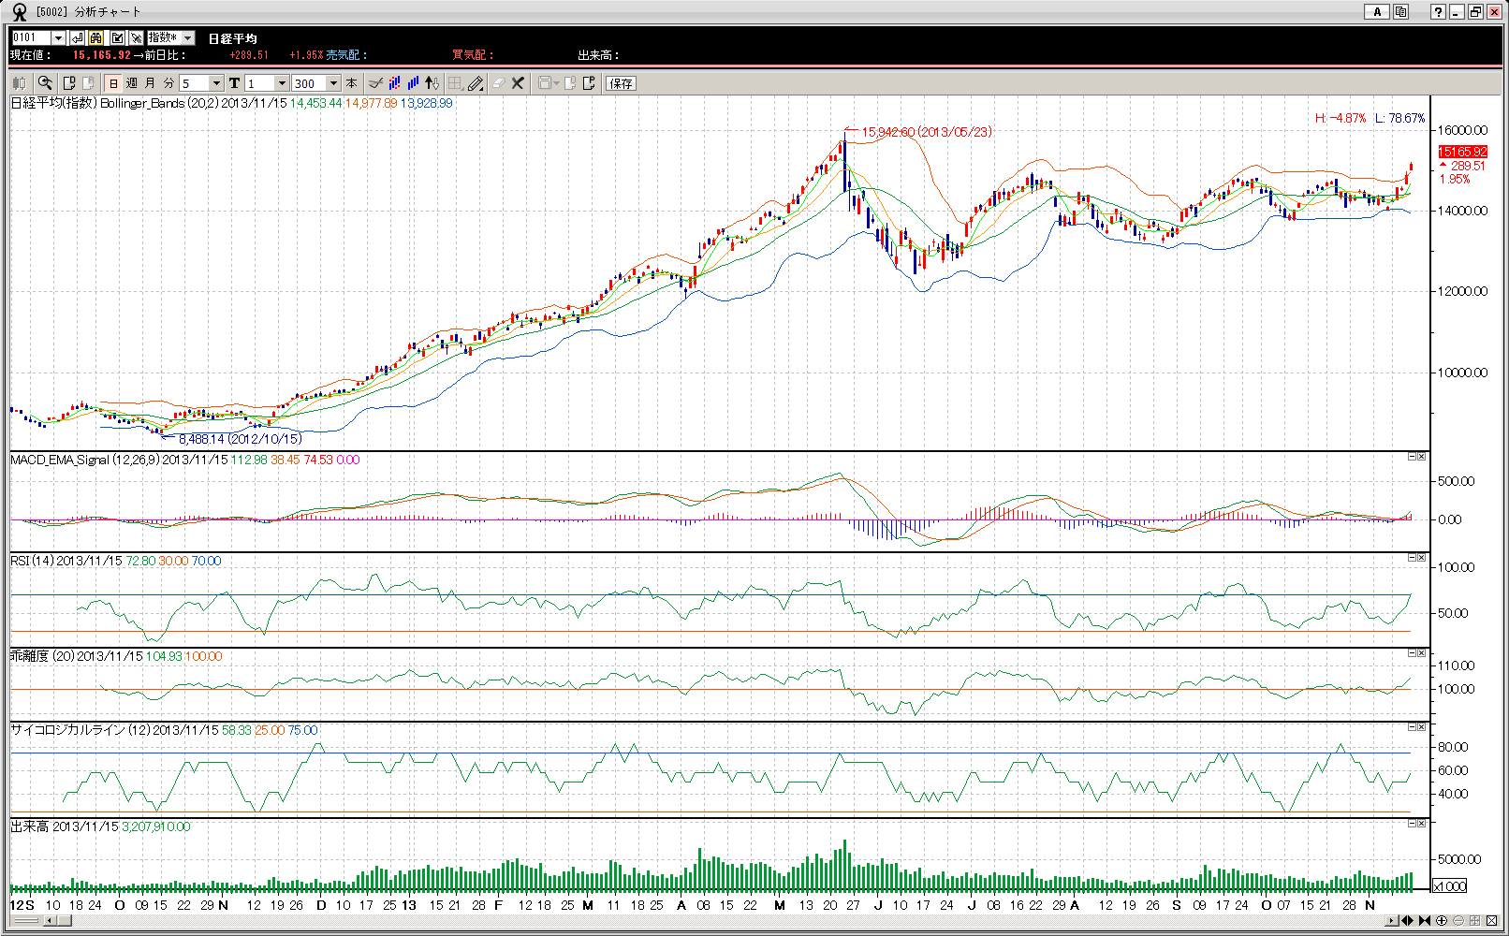
Task: Expand the 指数 market type dropdown
Action: 187,37
